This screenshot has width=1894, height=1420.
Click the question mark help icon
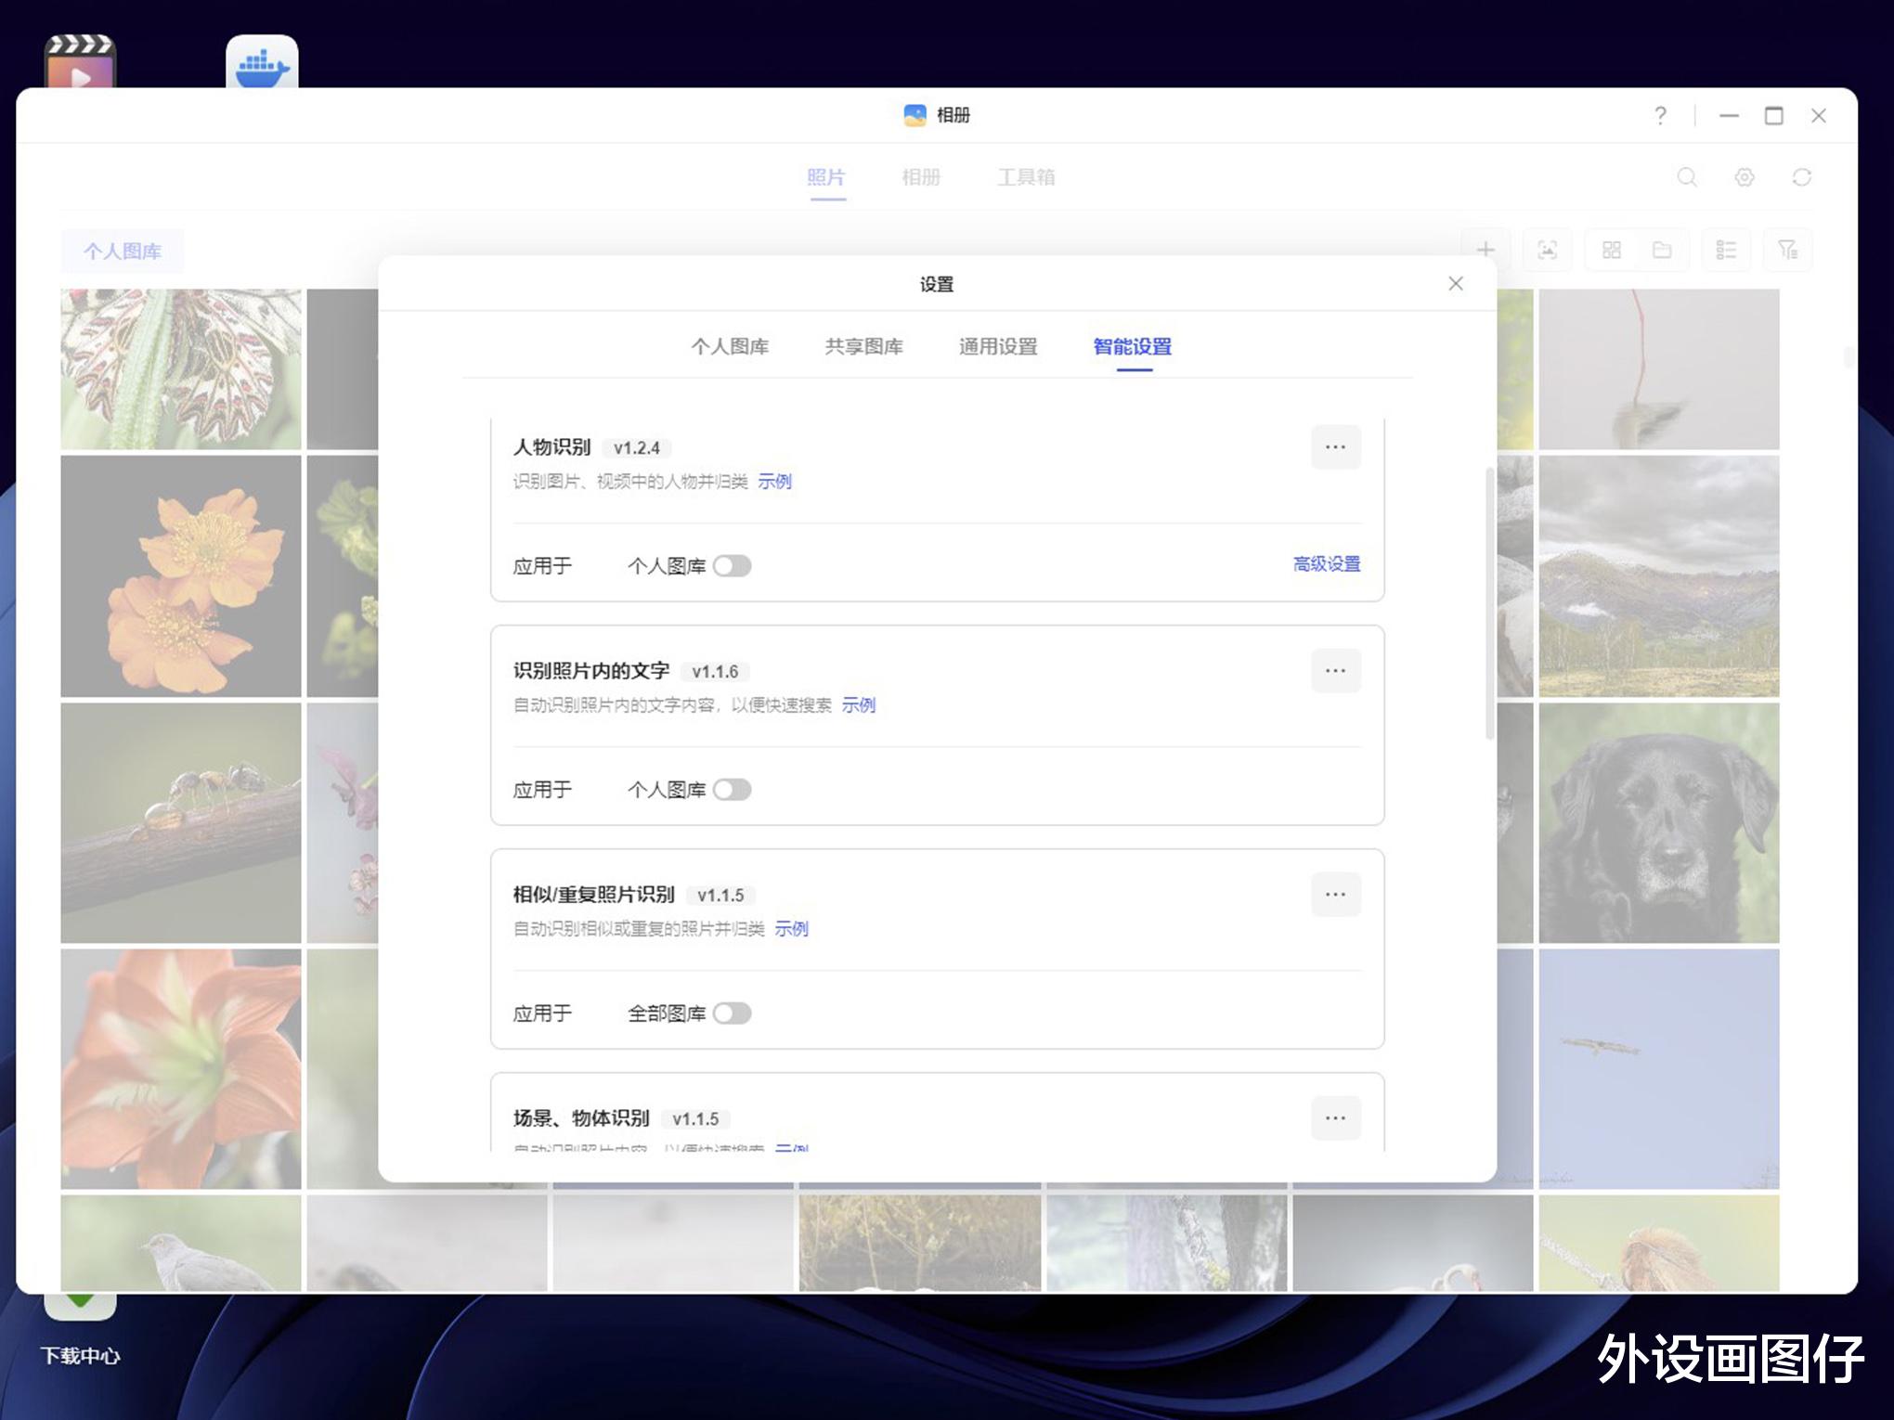(1660, 115)
